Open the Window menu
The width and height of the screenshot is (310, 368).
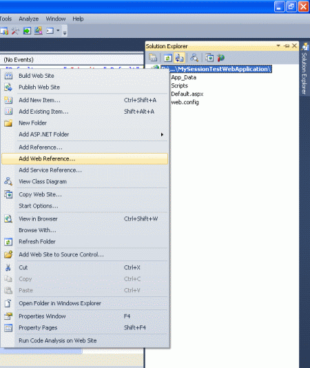click(x=56, y=19)
